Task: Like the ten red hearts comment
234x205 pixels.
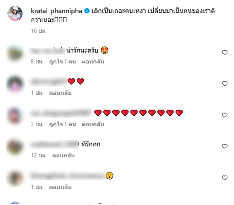Action: (x=225, y=115)
